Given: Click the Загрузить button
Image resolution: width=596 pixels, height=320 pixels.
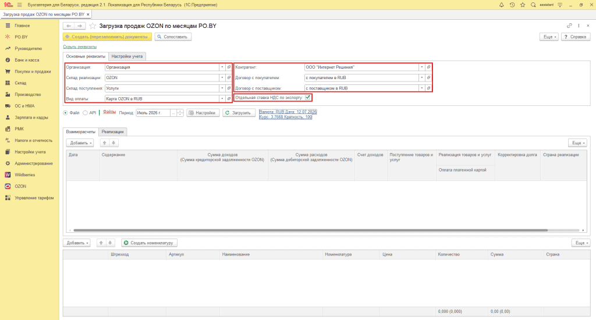Looking at the screenshot, I should (239, 113).
